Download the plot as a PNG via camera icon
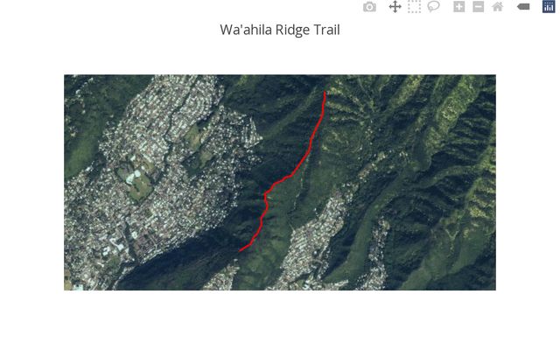Viewport: 560px width, 350px height. pos(369,7)
